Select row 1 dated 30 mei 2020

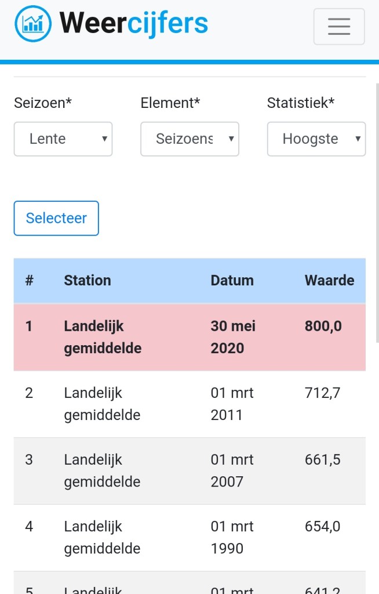[x=189, y=337]
